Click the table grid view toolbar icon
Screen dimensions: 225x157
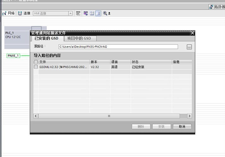(x=92, y=13)
